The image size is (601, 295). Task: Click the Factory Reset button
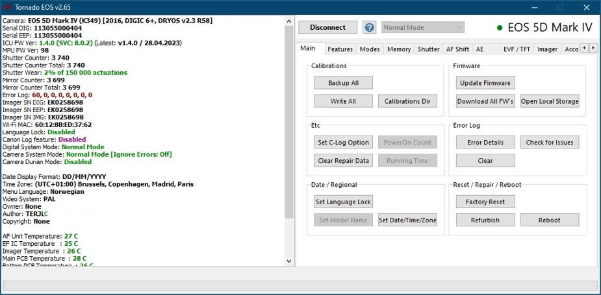(x=485, y=201)
